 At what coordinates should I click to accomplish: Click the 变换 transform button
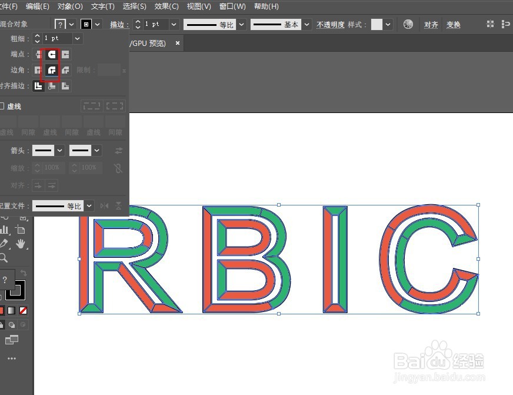454,25
